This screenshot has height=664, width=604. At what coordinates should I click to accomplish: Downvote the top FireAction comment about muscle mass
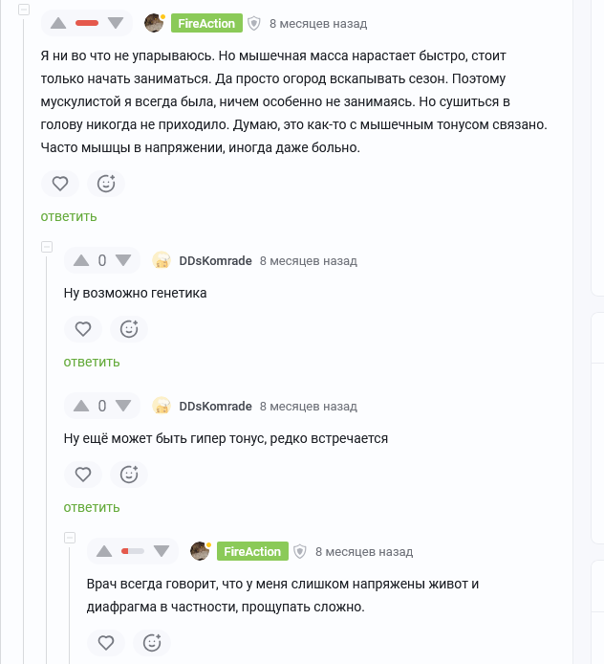coord(116,23)
